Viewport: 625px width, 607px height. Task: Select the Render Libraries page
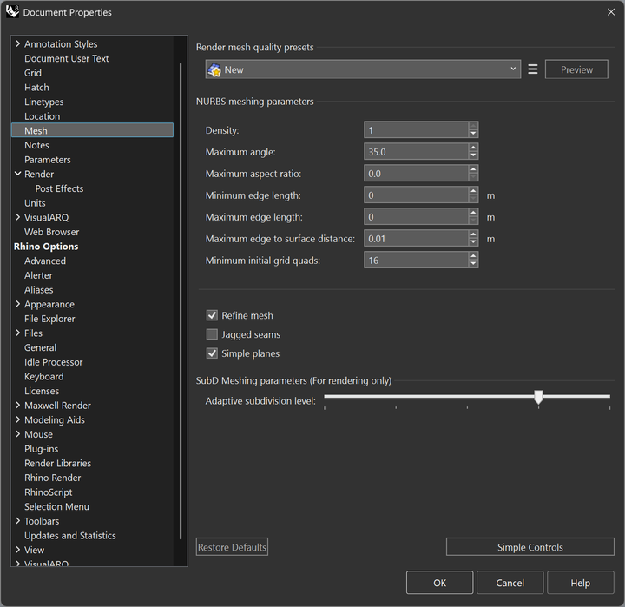pos(58,463)
